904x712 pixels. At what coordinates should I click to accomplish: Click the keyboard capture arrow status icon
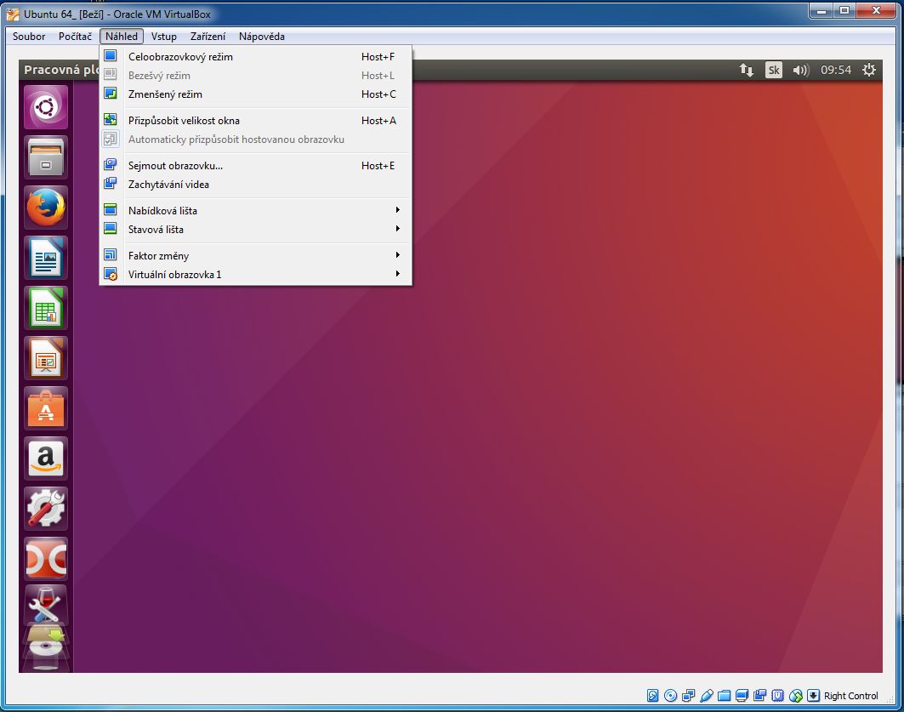tap(814, 695)
